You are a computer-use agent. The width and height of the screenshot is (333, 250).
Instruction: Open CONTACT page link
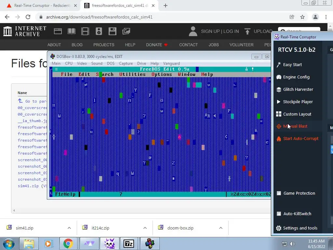(188, 45)
